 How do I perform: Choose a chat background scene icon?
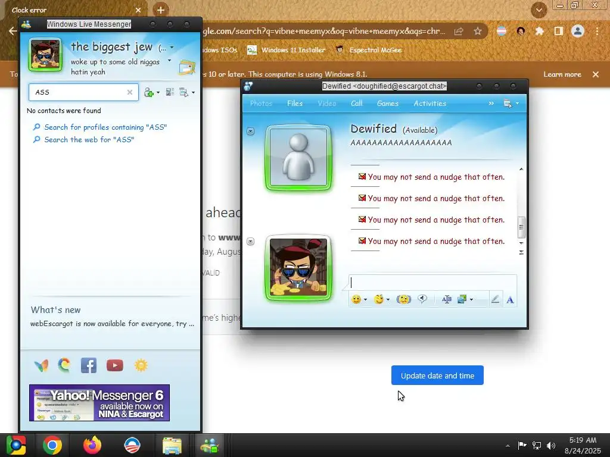(x=462, y=299)
